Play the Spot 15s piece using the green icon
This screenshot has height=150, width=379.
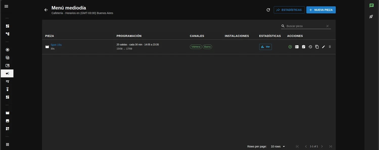click(x=290, y=47)
